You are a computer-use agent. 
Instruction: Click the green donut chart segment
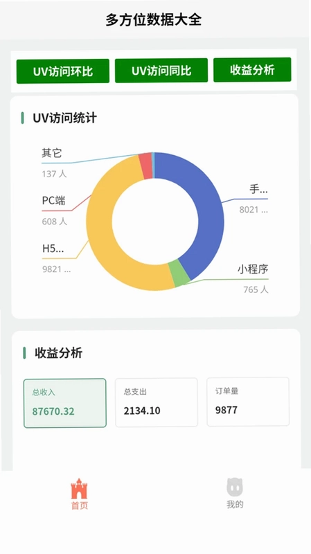pyautogui.click(x=179, y=273)
